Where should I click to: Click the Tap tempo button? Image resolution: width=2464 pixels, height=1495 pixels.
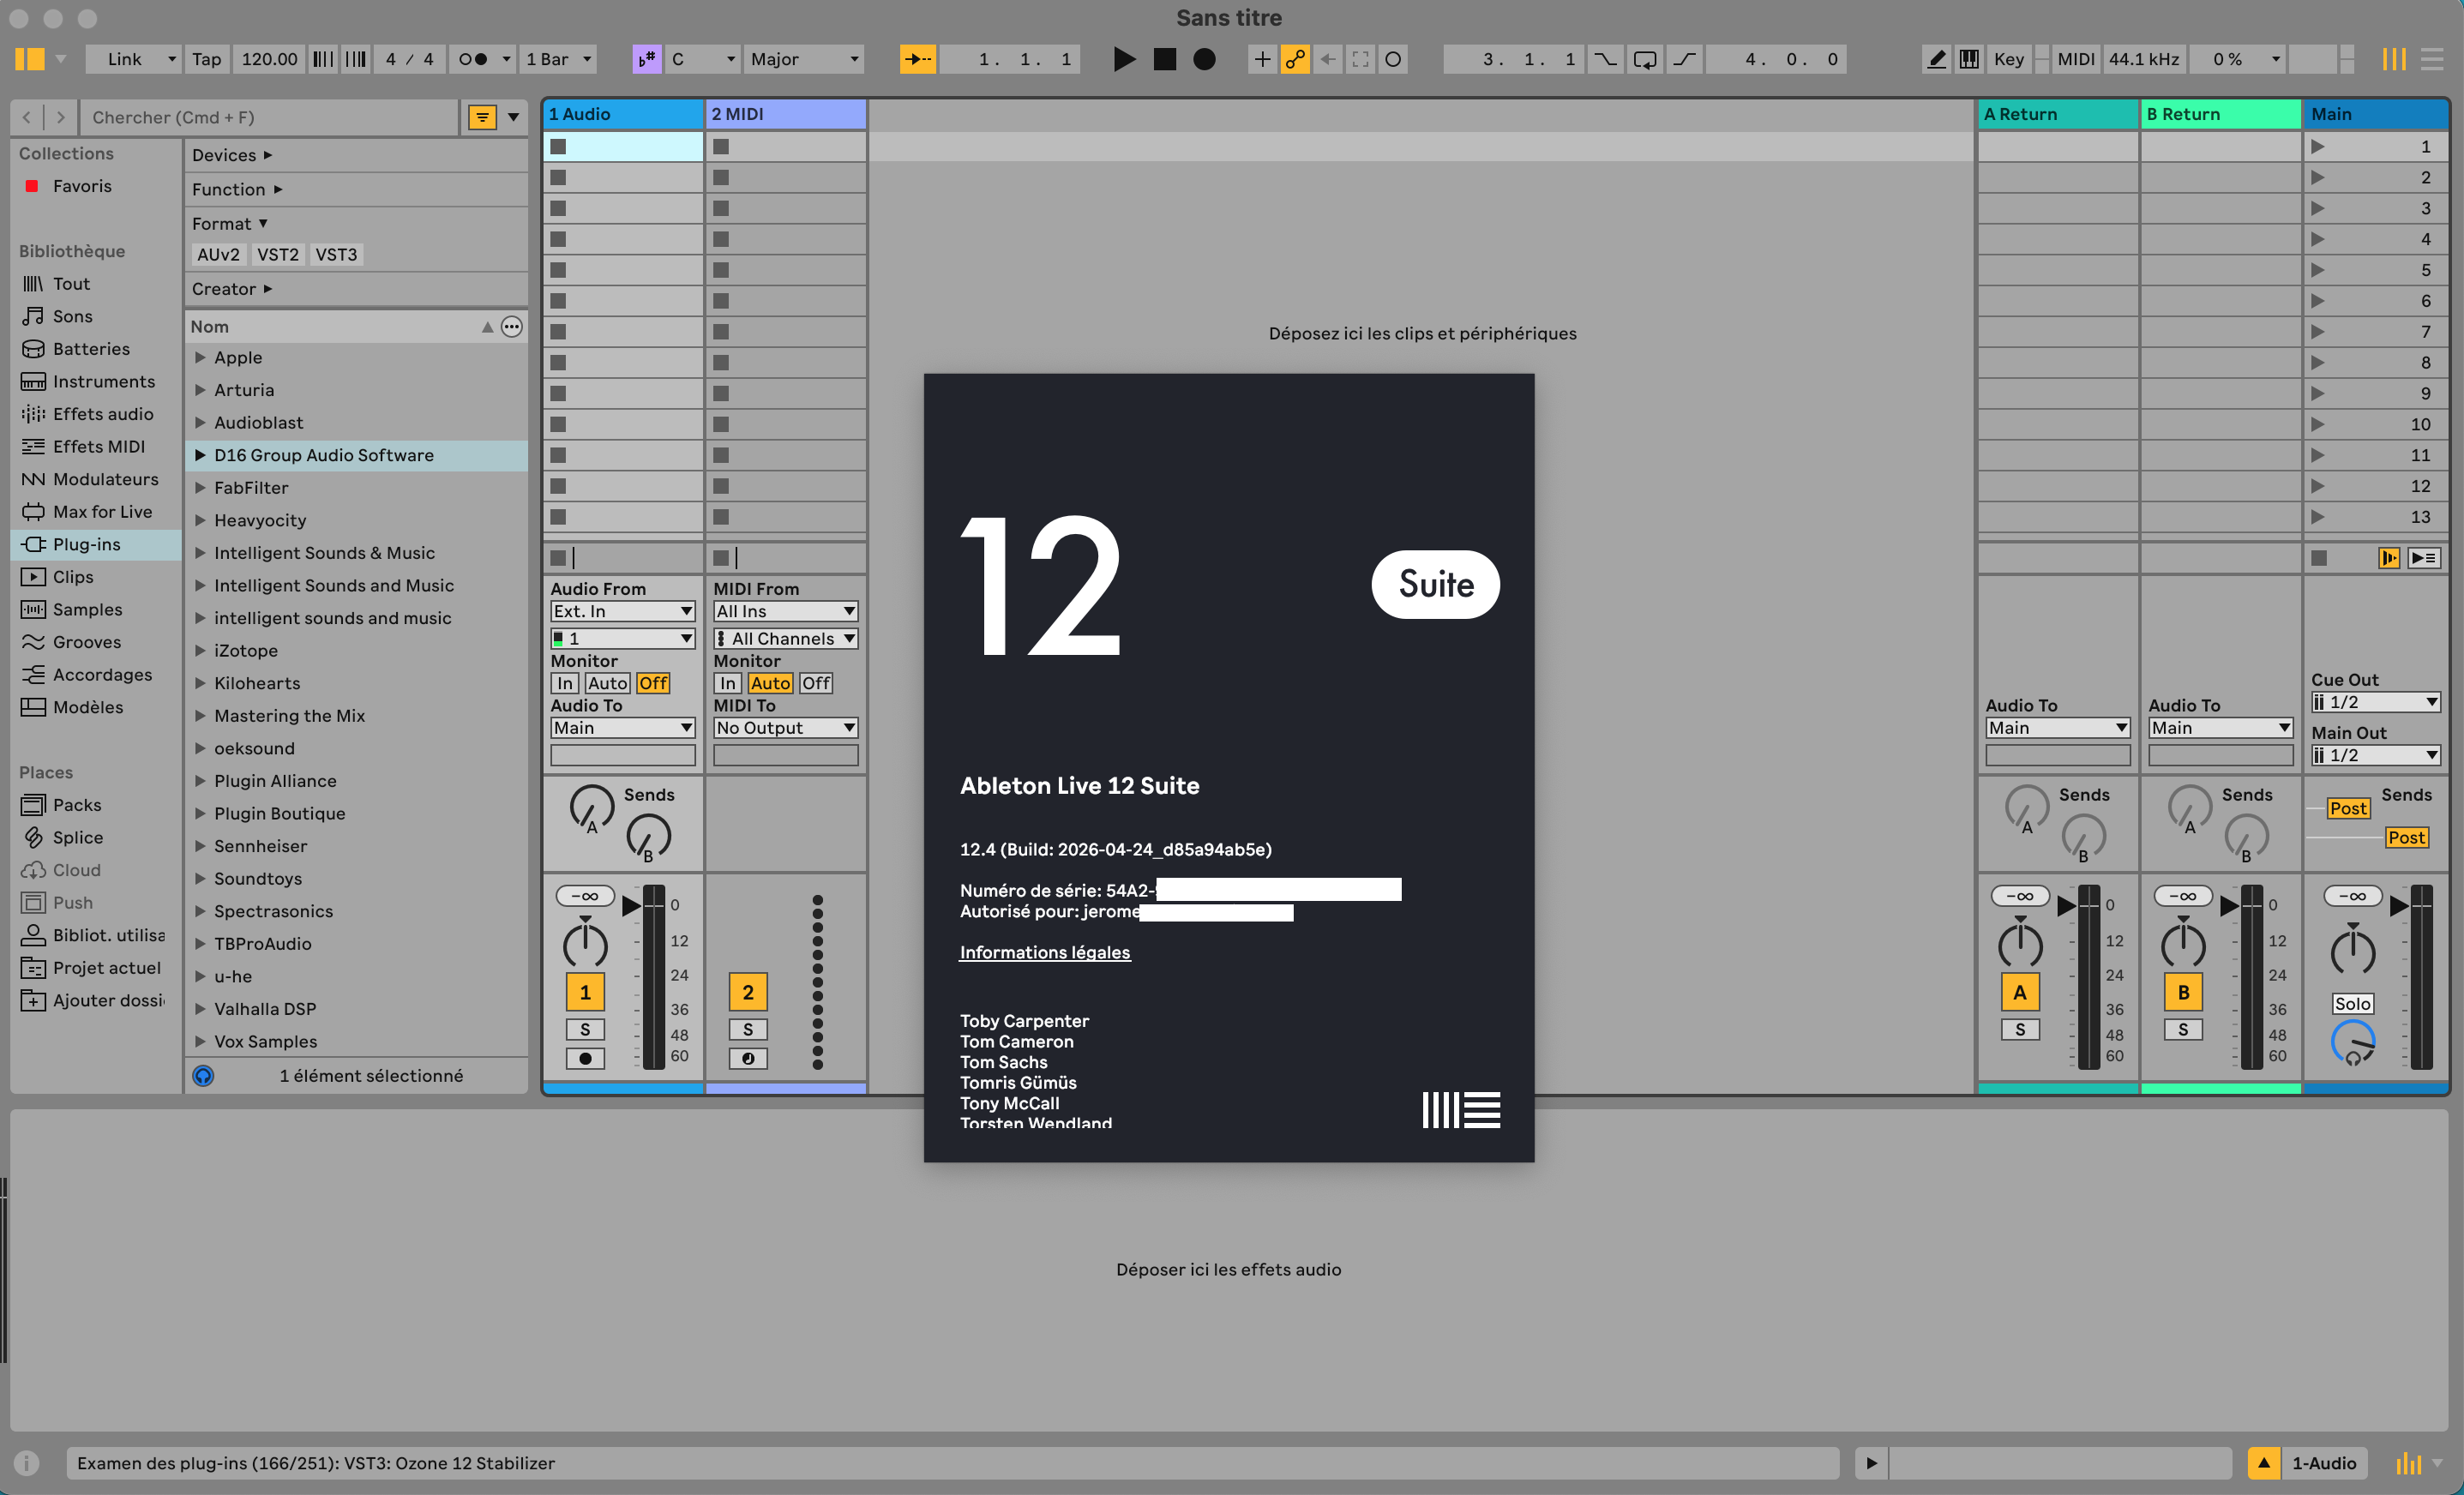(x=206, y=59)
